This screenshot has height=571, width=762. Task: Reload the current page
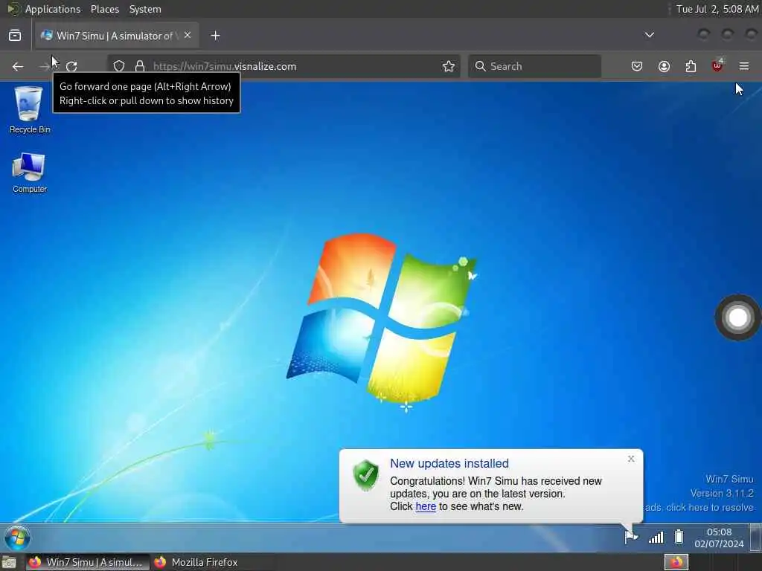click(x=71, y=66)
